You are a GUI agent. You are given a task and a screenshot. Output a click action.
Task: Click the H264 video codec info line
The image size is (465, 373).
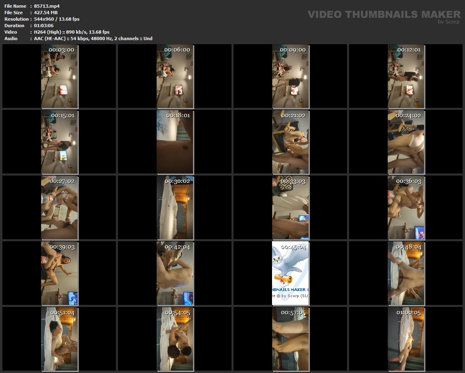click(x=72, y=32)
